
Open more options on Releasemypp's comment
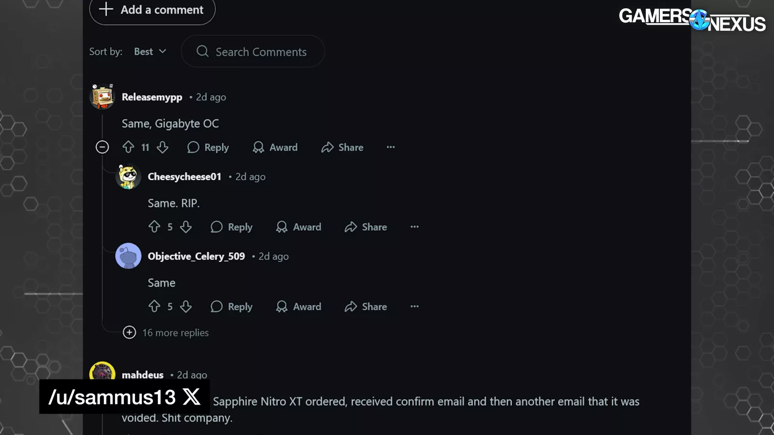(390, 147)
